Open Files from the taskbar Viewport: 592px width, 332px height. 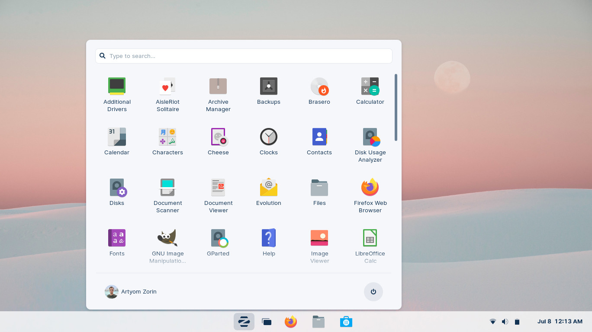tap(319, 322)
